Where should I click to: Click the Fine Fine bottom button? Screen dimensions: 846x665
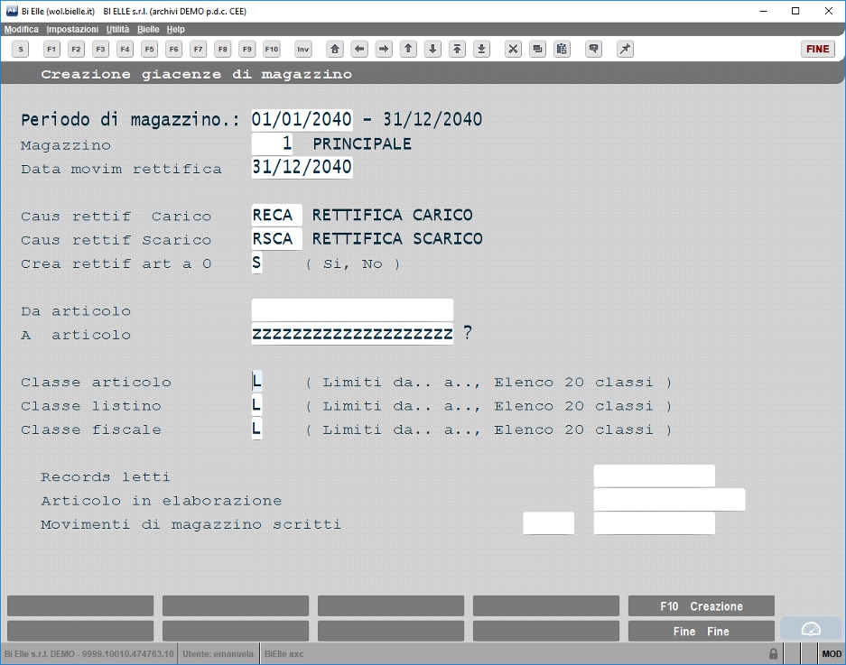pos(702,632)
